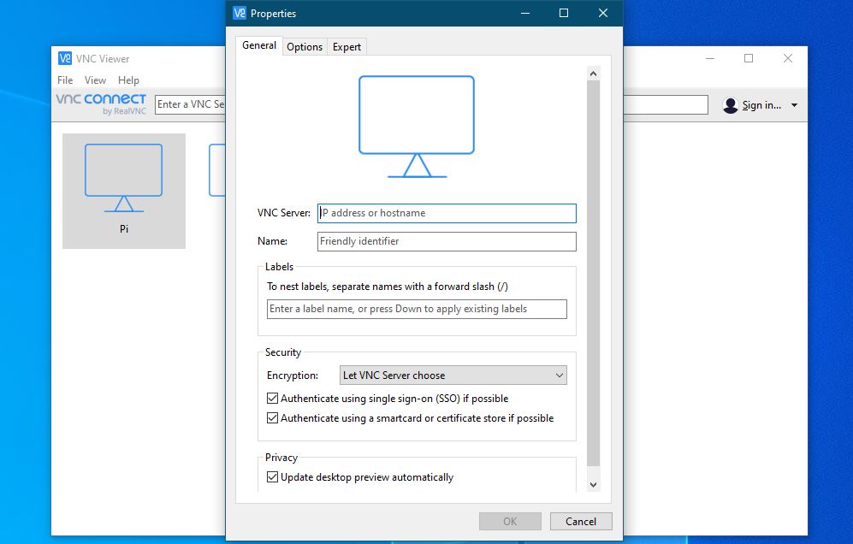Click the user account icon beside Sign in
This screenshot has height=544, width=853.
click(x=730, y=105)
